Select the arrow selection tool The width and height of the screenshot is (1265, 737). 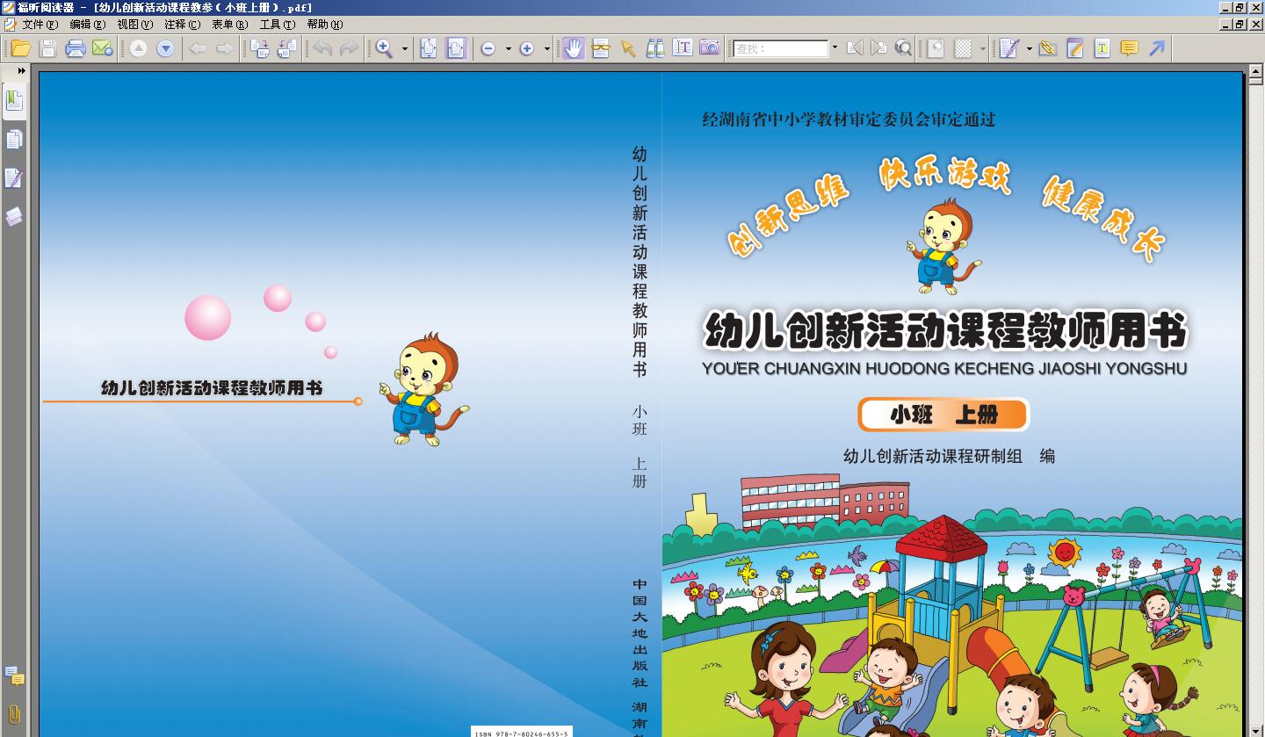[x=628, y=48]
